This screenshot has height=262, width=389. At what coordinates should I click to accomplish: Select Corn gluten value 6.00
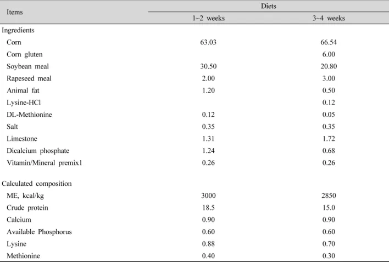(x=329, y=54)
